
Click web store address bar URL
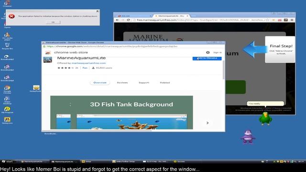point(112,46)
